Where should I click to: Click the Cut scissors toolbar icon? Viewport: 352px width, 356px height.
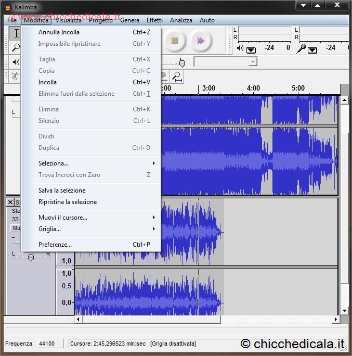[x=15, y=76]
